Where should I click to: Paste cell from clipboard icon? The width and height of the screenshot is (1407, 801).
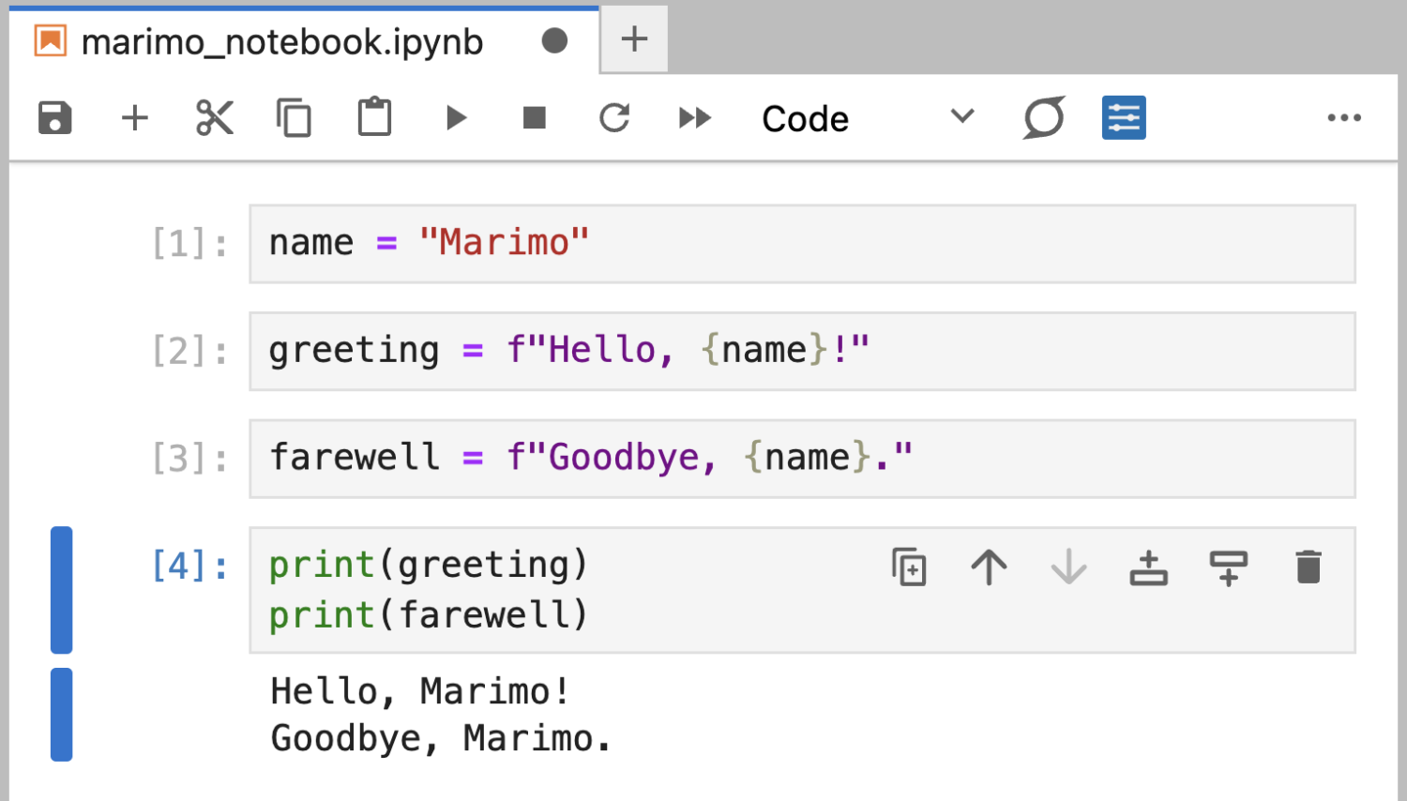pyautogui.click(x=374, y=118)
